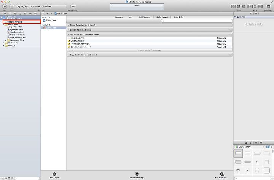Show the Search navigator

pos(15,13)
